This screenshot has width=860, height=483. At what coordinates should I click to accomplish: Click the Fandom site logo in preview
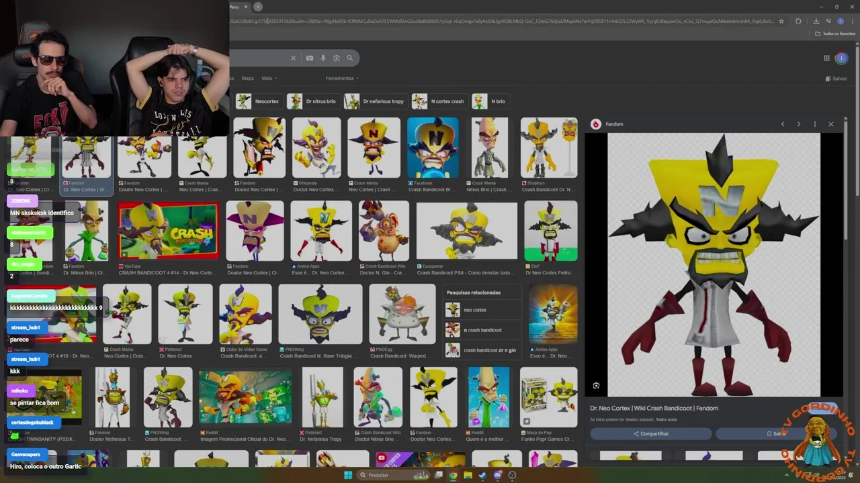coord(595,124)
